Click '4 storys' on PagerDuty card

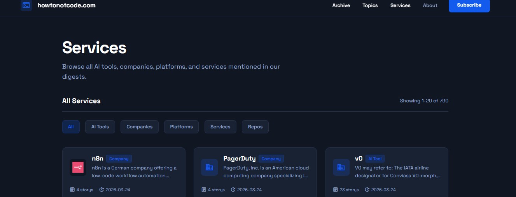216,190
